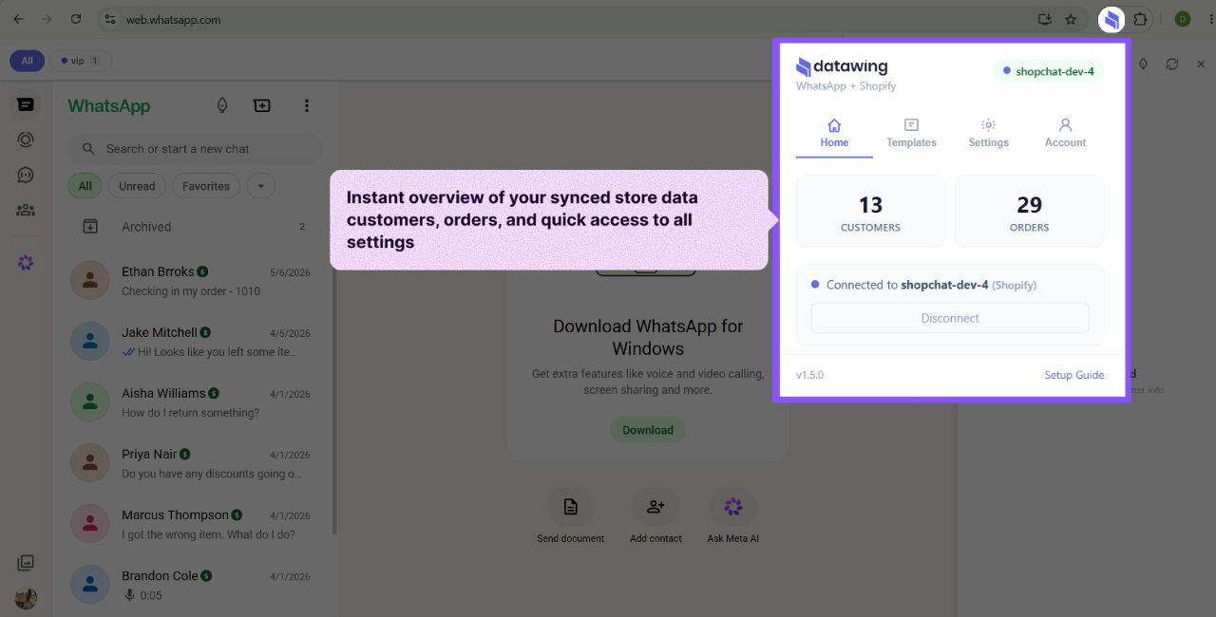Click the green Download button

point(648,430)
